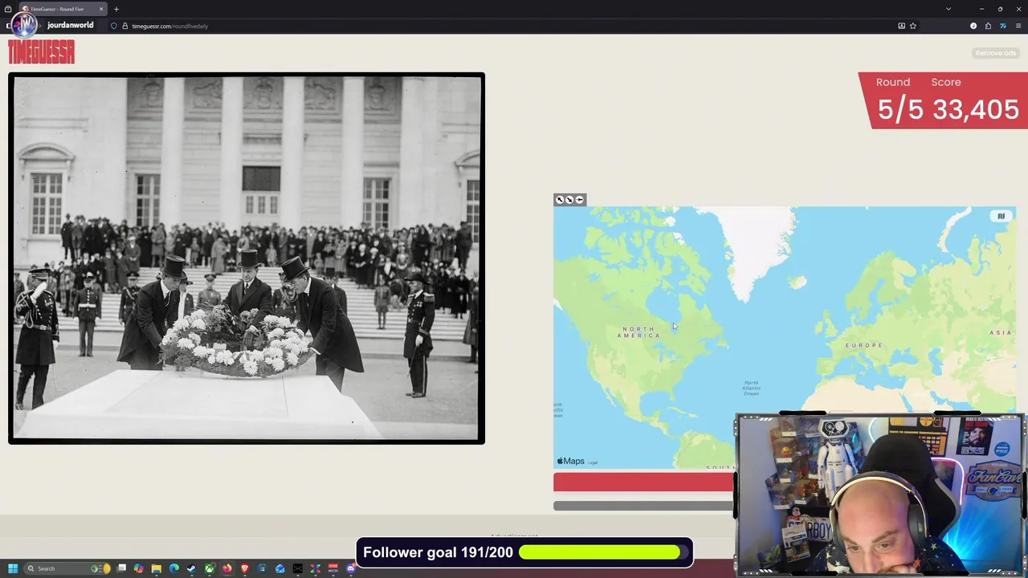The width and height of the screenshot is (1028, 578).
Task: Toggle map layer style icon
Action: (1001, 216)
